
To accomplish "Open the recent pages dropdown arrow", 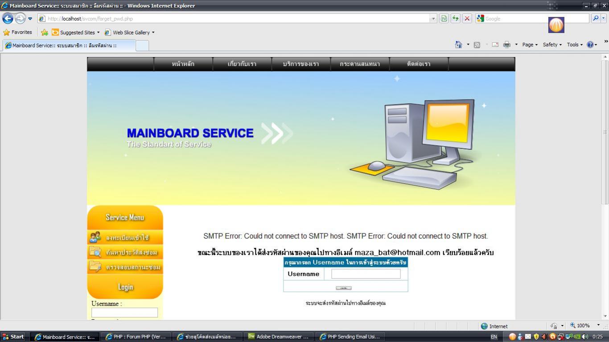I will click(30, 19).
